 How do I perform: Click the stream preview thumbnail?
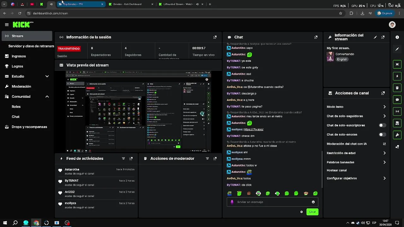coord(138,112)
